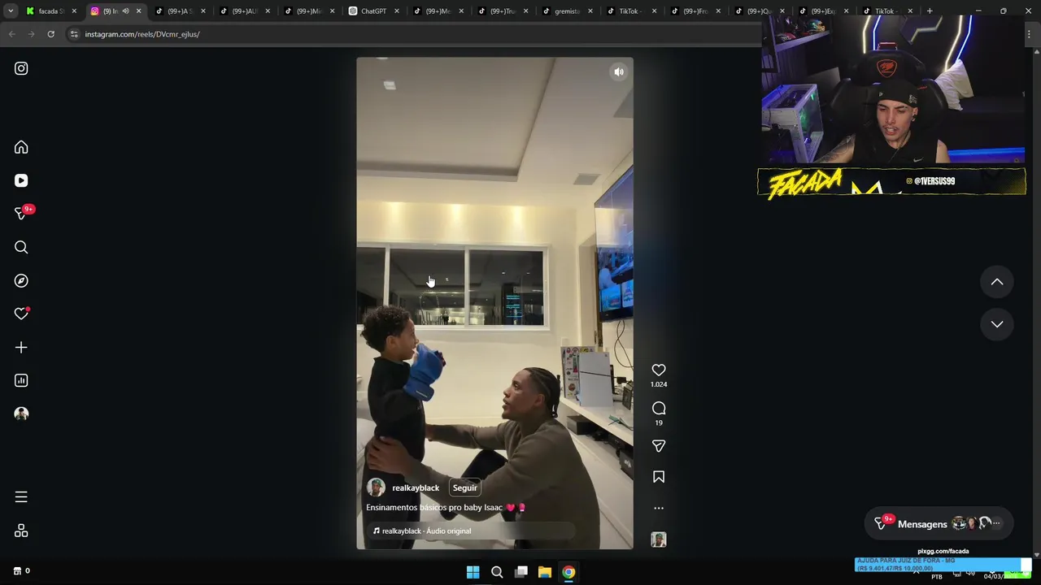Screen dimensions: 1041x585
Task: Go to Home in Instagram sidebar
Action: pos(21,147)
